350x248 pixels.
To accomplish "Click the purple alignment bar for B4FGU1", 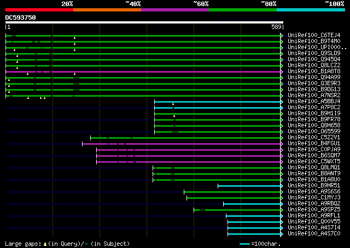I will [x=182, y=144].
